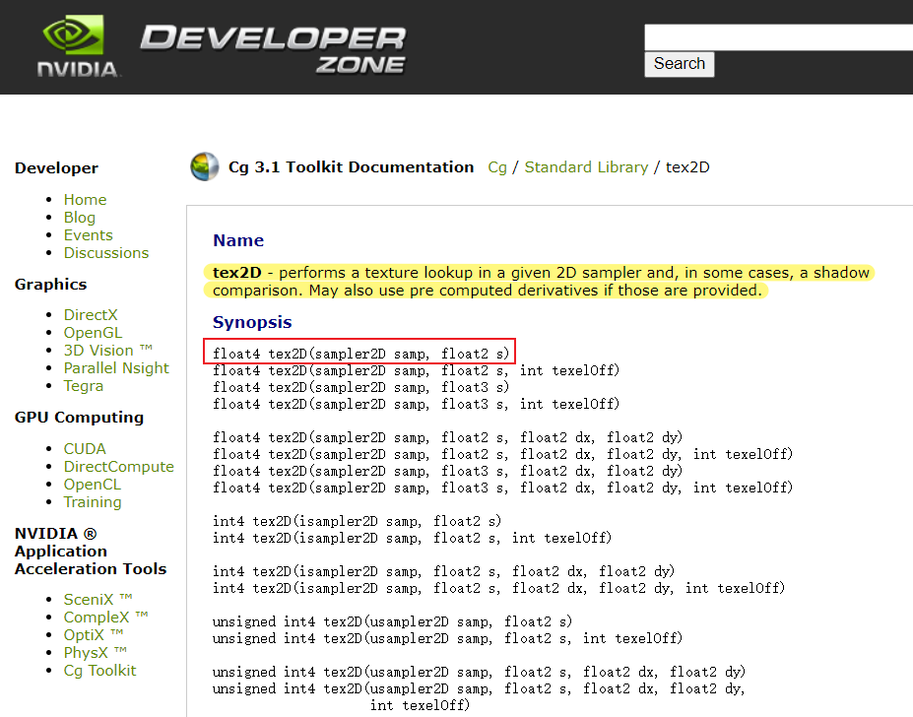Open the OpenGL link

tap(93, 332)
